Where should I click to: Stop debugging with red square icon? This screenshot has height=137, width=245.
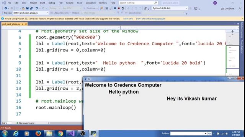(x=119, y=8)
